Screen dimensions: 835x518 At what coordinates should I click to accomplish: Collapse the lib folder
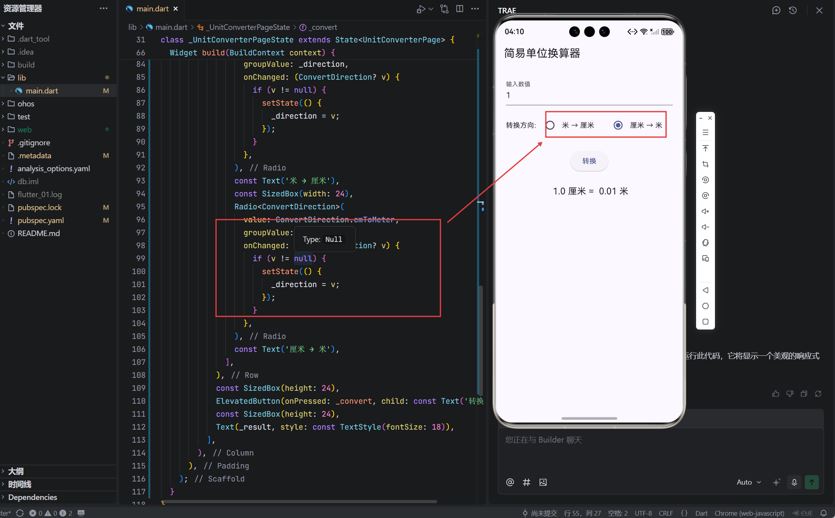click(x=22, y=78)
